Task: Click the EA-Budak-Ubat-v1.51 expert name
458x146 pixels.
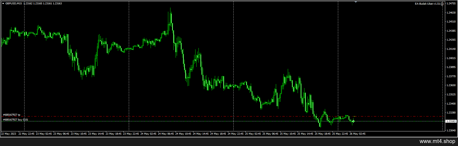Action: (x=427, y=4)
